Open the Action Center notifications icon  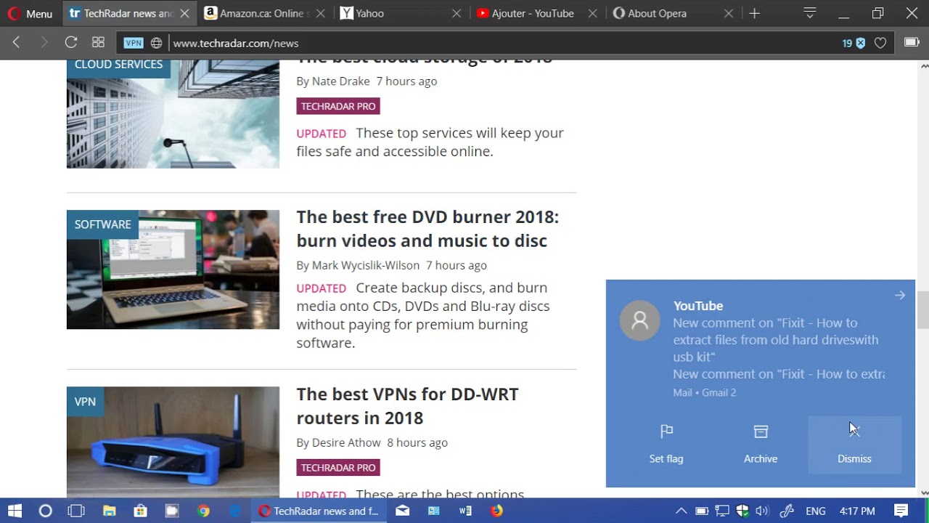901,511
